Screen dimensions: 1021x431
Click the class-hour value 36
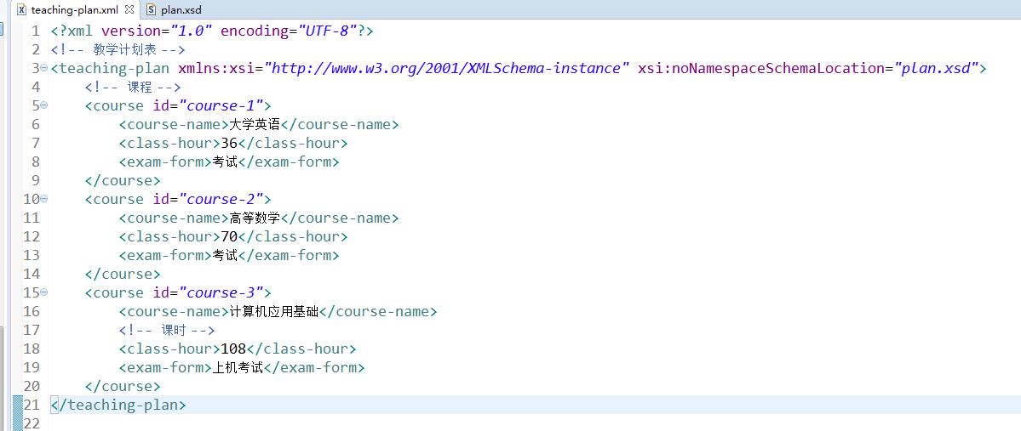tap(229, 143)
